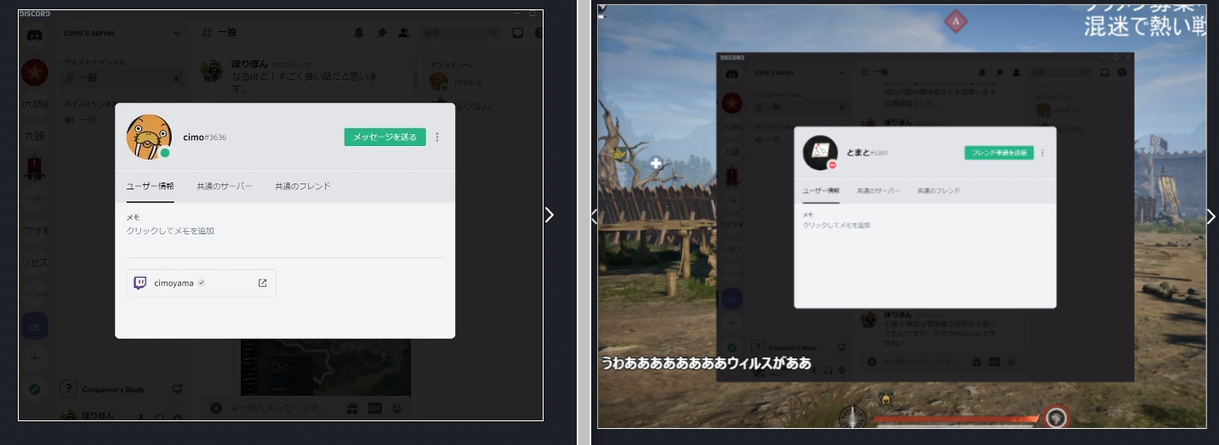Screen dimensions: 1219x445
Task: Click the green メッセージを送る button
Action: (384, 137)
